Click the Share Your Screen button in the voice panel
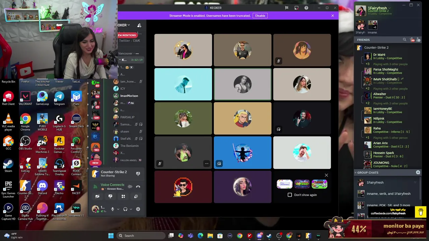Image resolution: width=429 pixels, height=241 pixels. tap(110, 196)
